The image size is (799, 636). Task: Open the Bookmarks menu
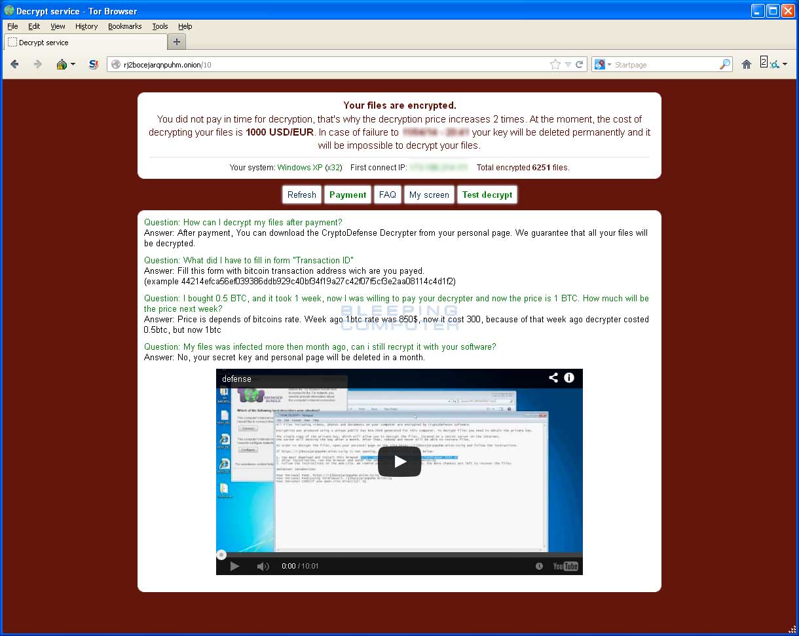point(125,26)
